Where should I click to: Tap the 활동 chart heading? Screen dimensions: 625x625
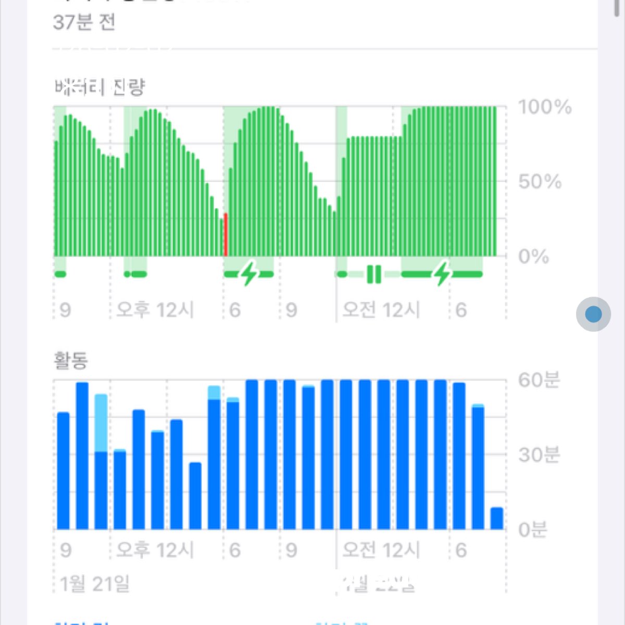click(71, 360)
